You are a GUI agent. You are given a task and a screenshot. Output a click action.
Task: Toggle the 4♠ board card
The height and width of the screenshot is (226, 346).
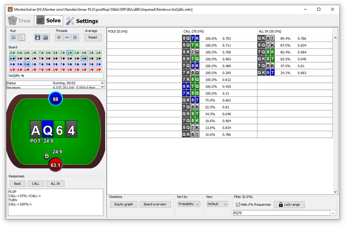point(84,59)
